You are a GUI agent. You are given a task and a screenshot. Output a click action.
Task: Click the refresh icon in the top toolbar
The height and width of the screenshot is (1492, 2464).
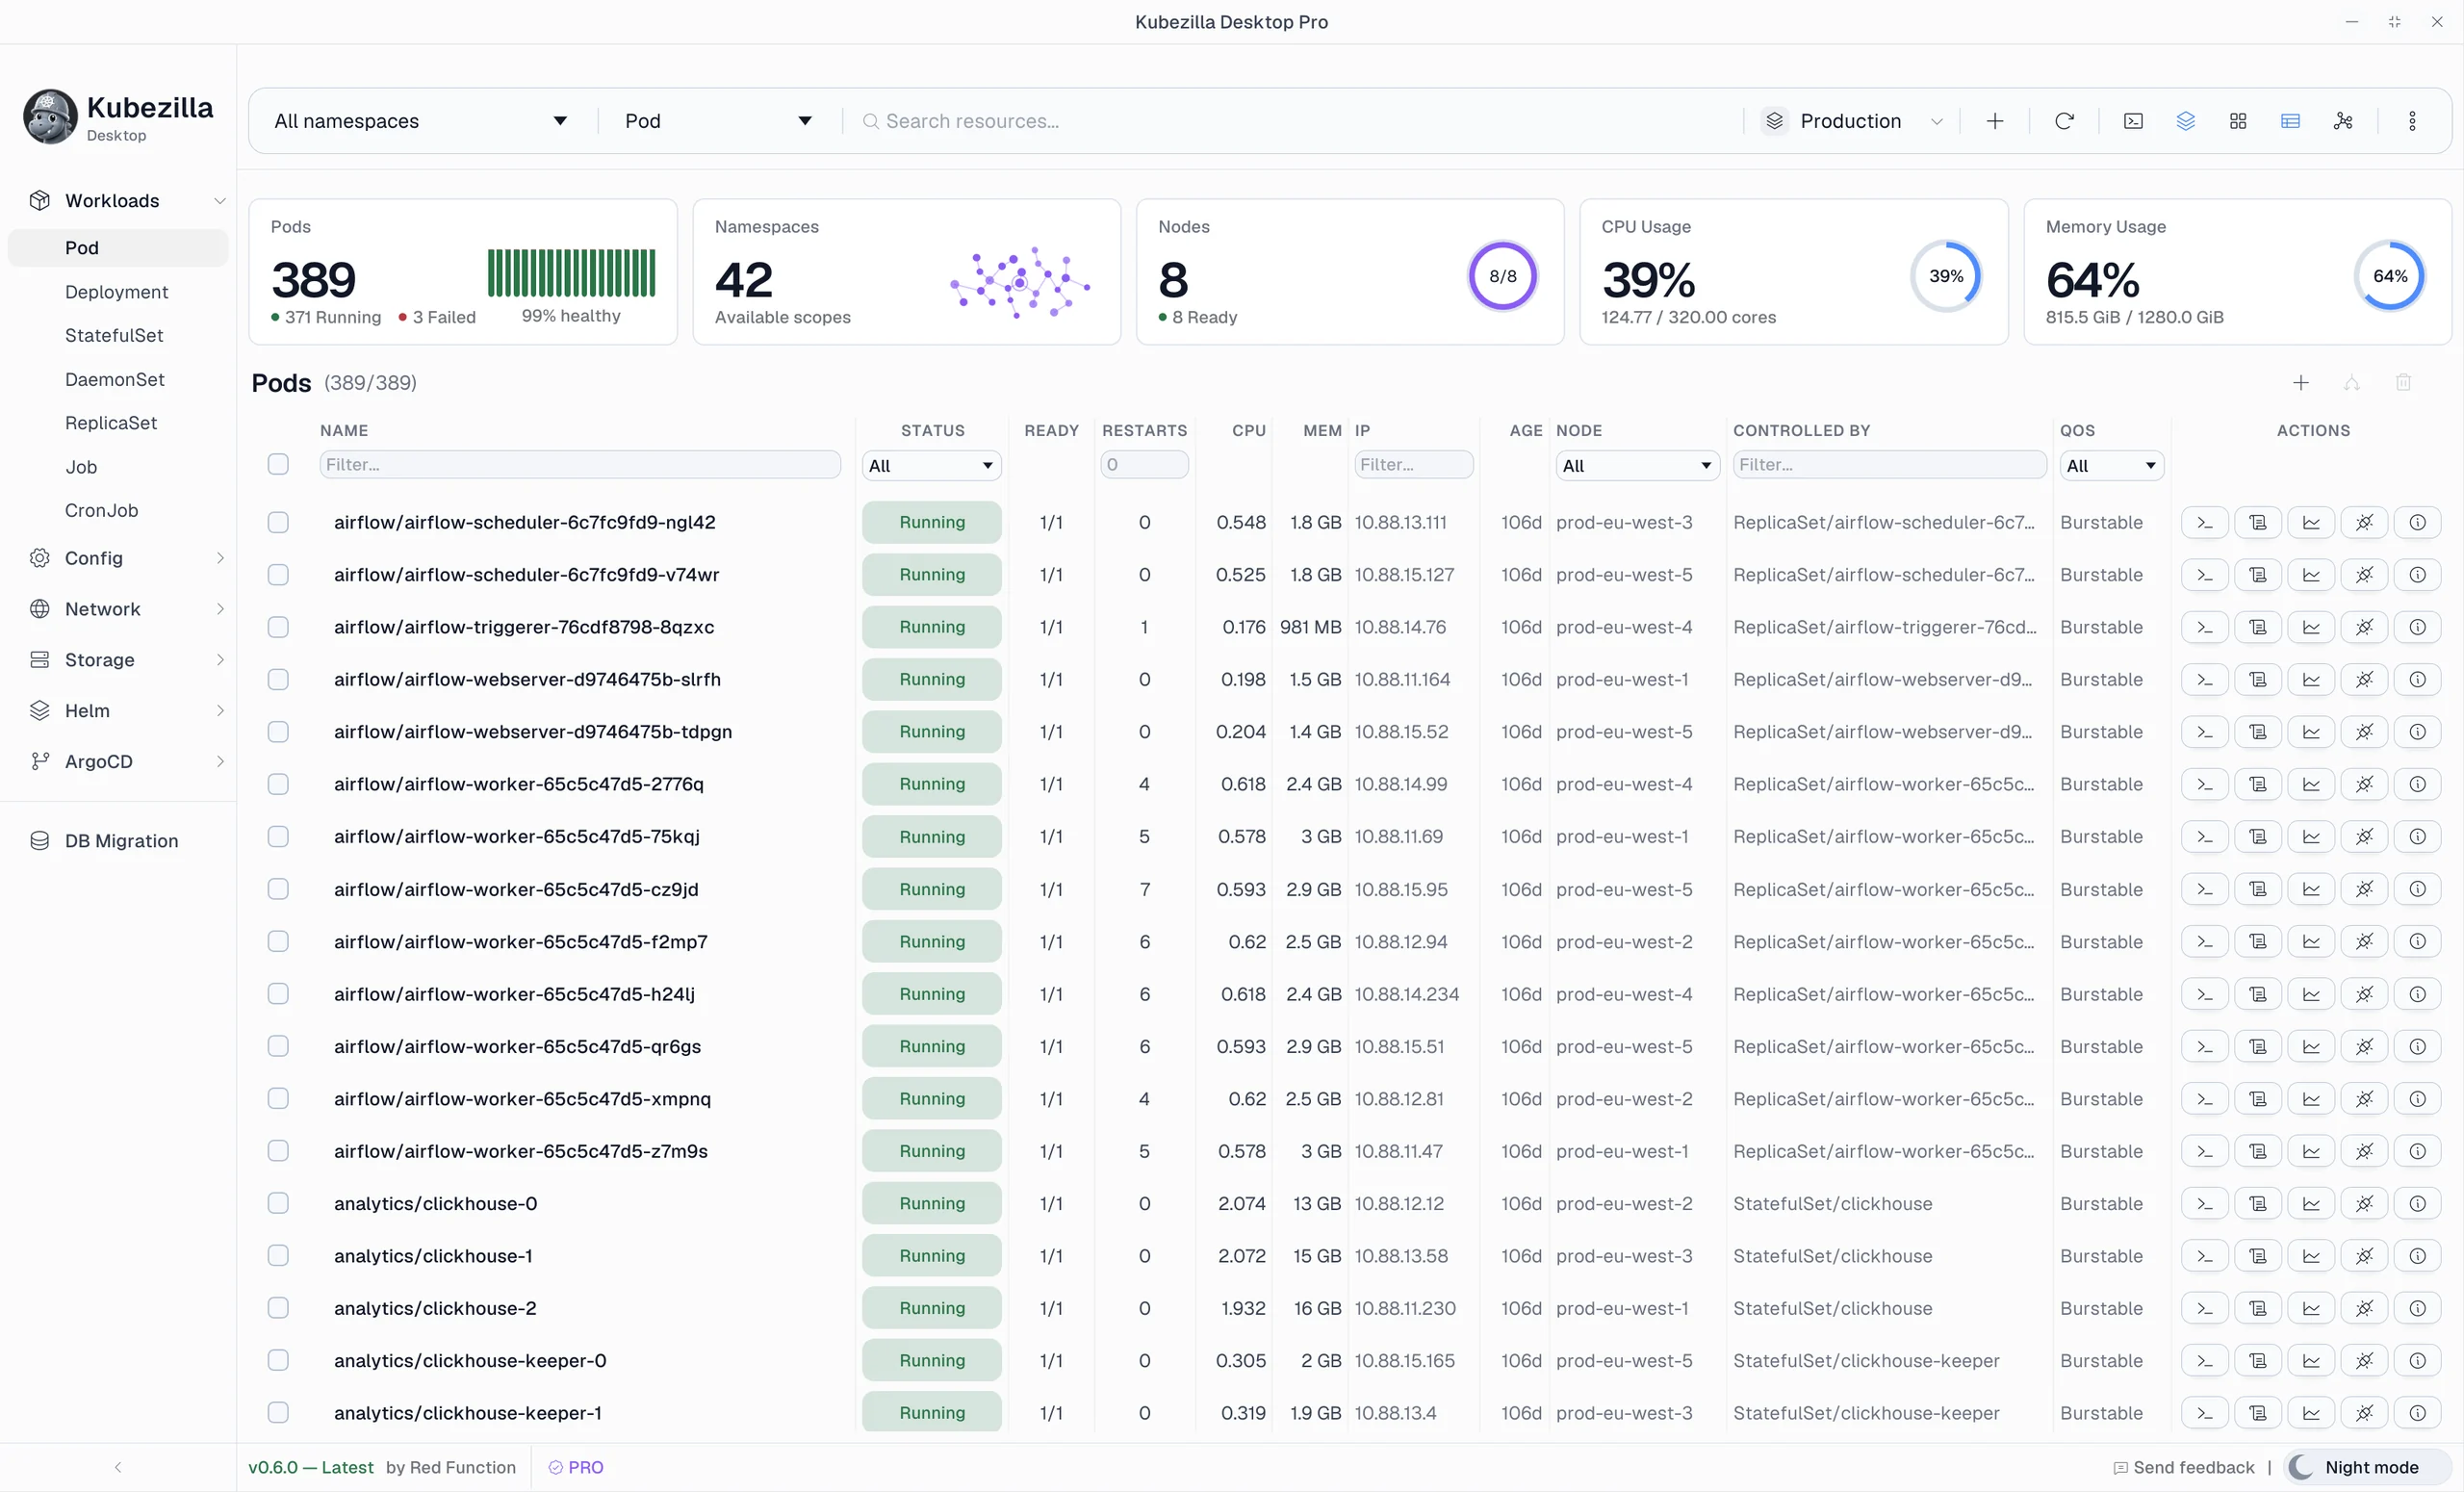(2064, 121)
